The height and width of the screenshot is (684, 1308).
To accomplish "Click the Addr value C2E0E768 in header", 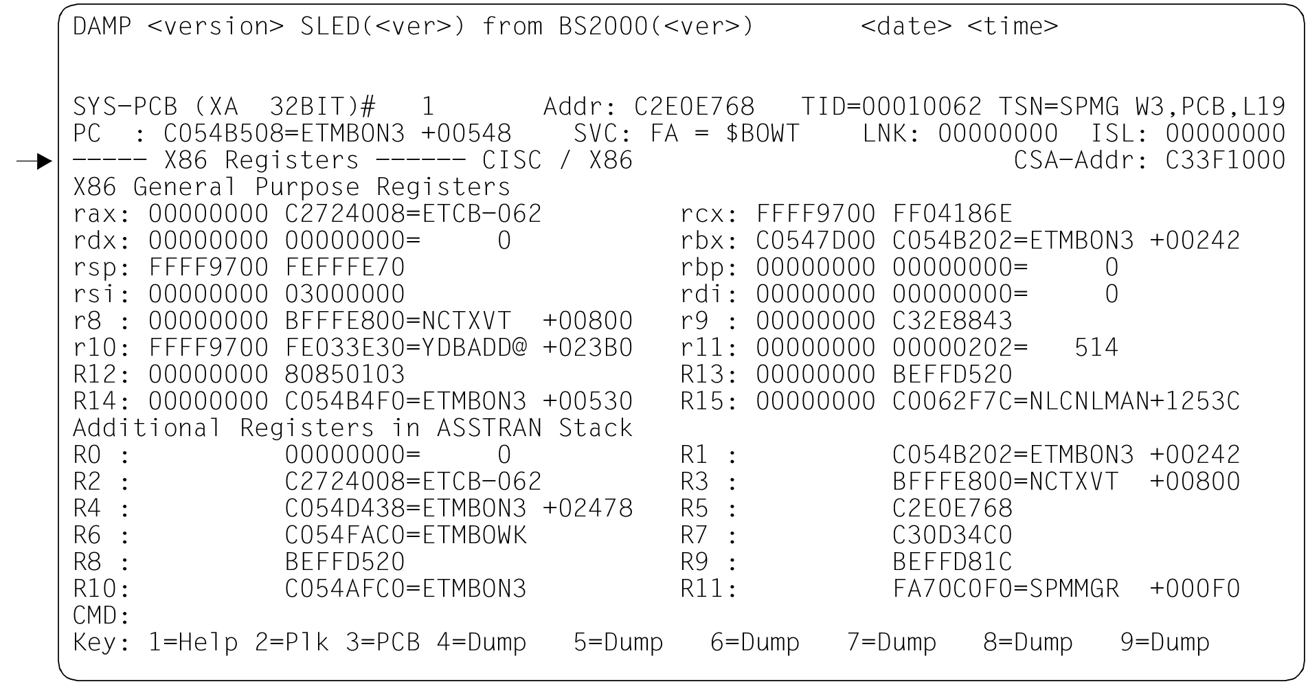I will [x=694, y=106].
